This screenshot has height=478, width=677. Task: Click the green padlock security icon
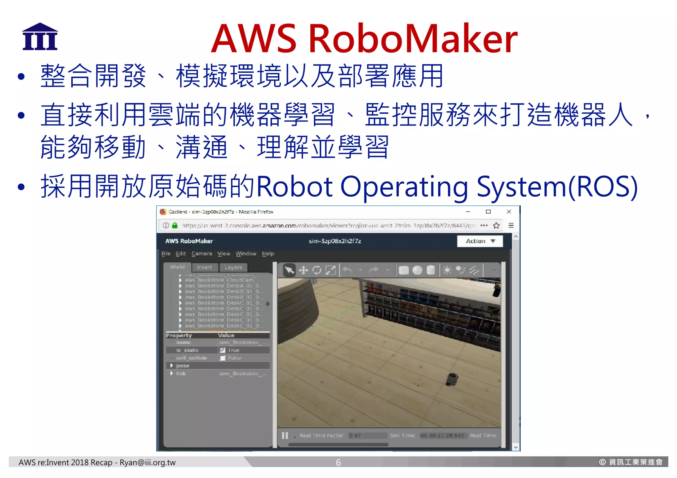175,225
